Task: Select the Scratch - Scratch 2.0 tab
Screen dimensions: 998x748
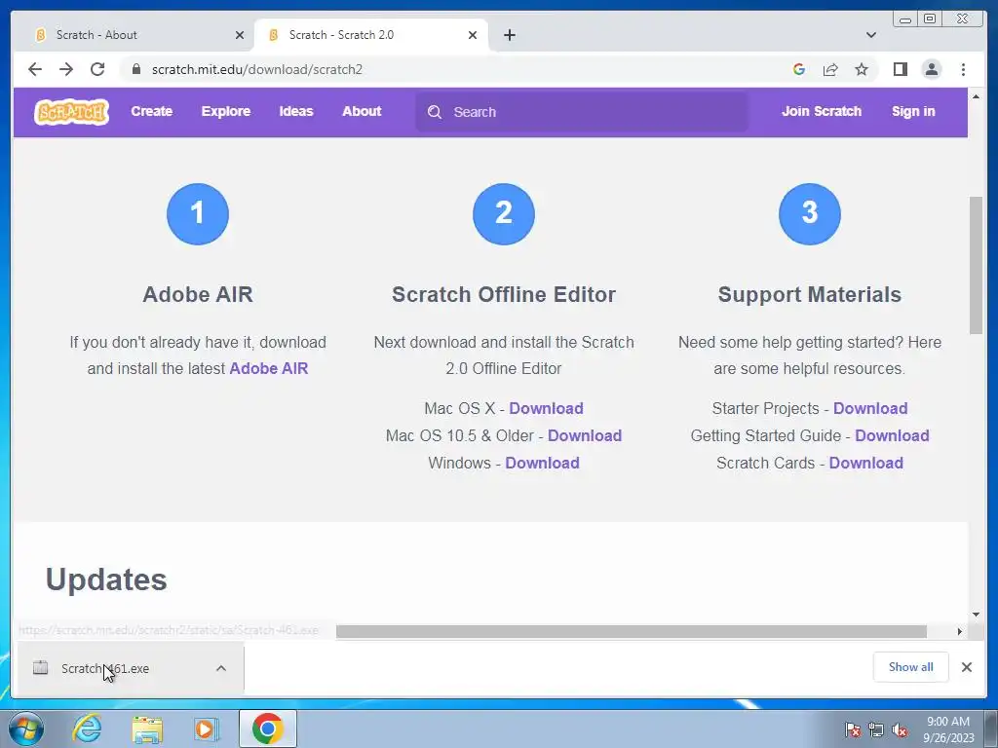Action: click(x=370, y=35)
